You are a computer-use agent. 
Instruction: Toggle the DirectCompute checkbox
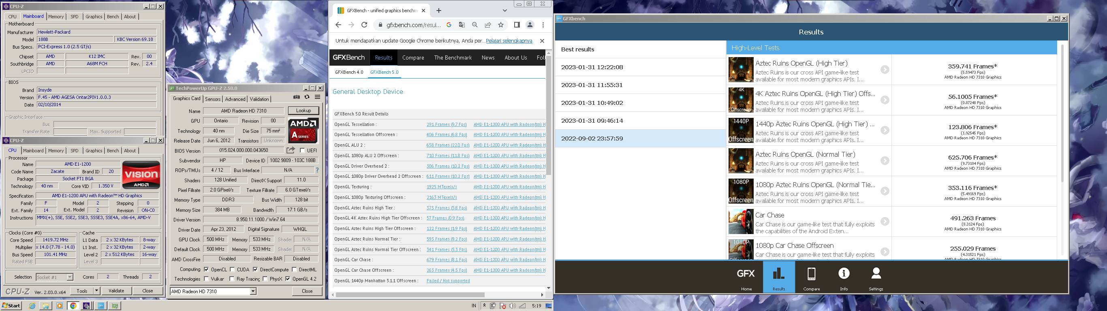pos(255,270)
